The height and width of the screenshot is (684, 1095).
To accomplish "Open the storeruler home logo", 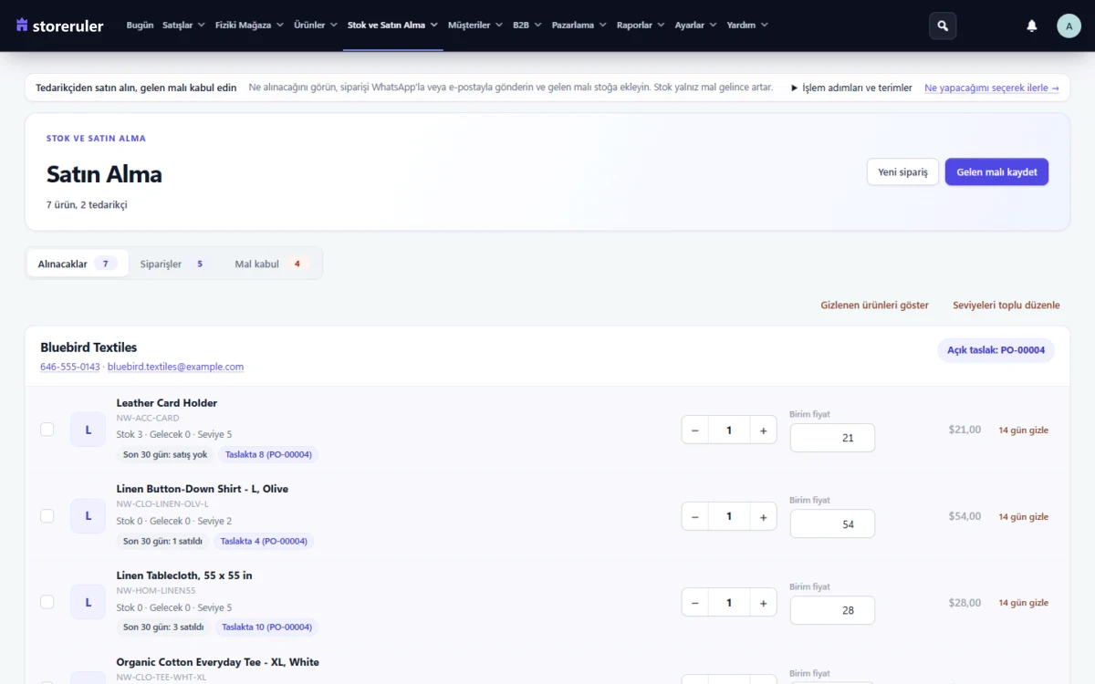I will pyautogui.click(x=60, y=26).
